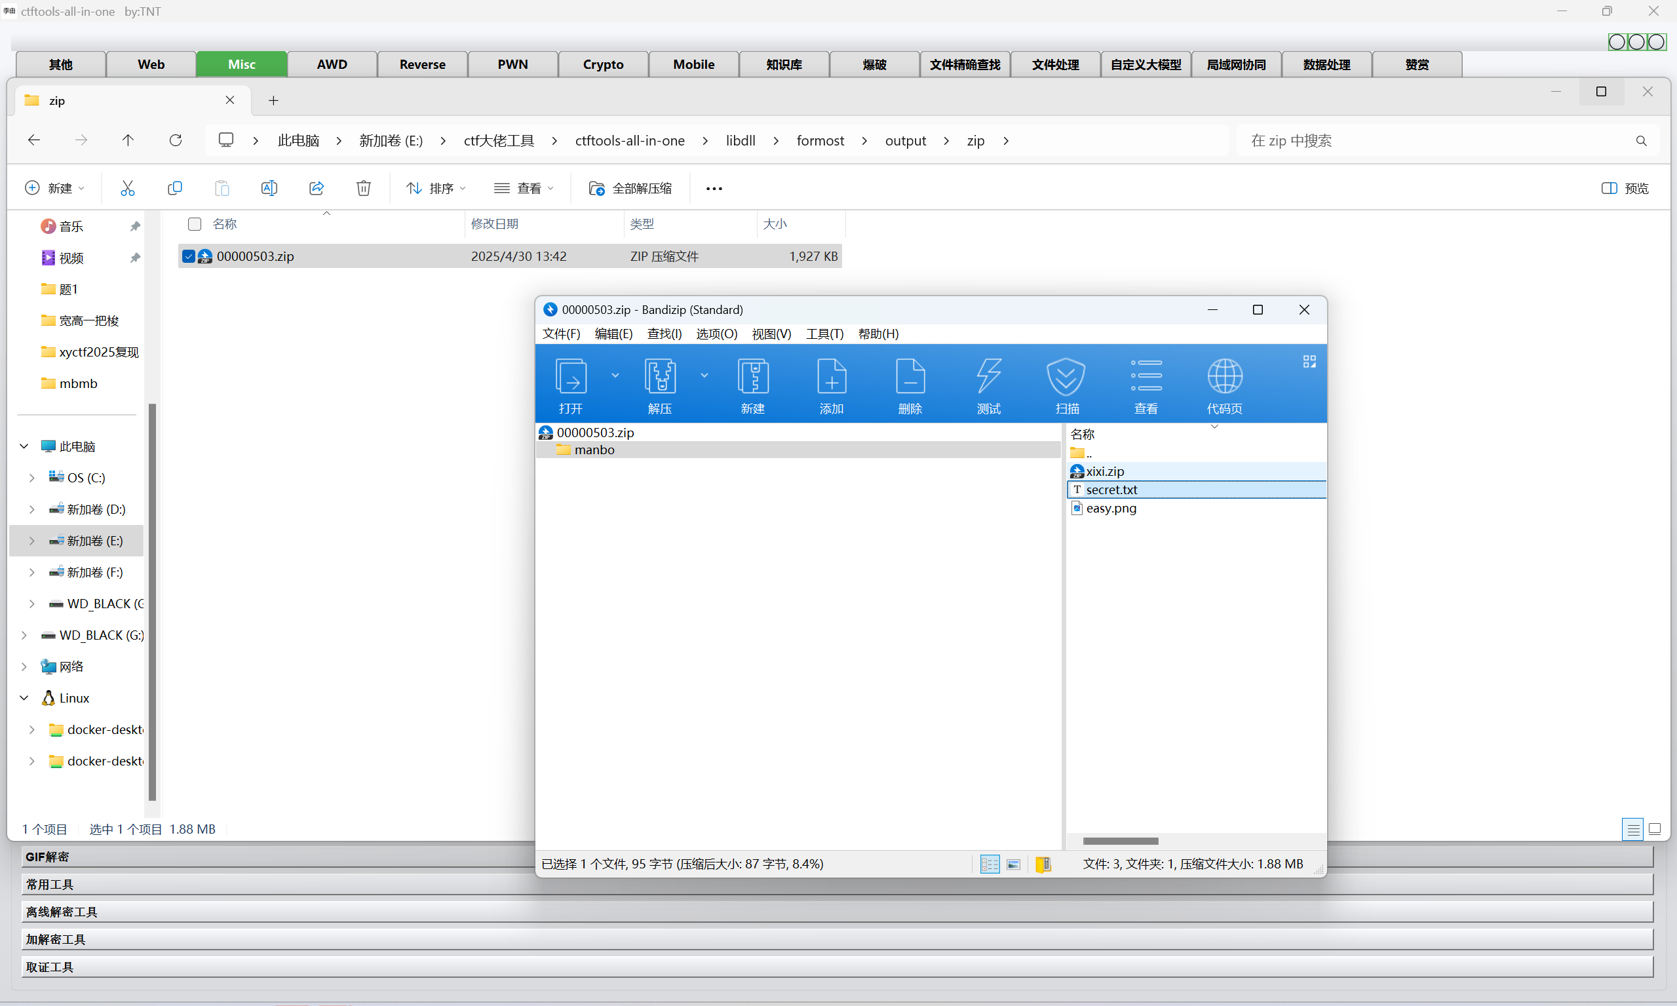Go up one folder level in Explorer
The height and width of the screenshot is (1006, 1677).
(128, 140)
